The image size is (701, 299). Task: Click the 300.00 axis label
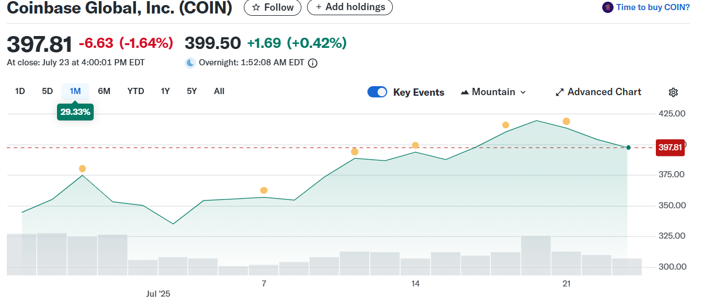point(672,267)
